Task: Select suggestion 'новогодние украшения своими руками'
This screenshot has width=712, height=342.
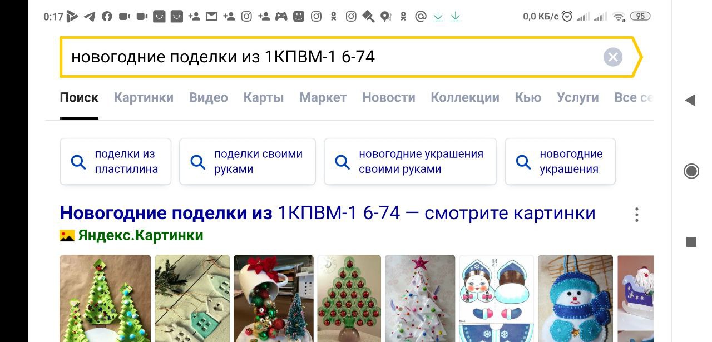Action: click(411, 161)
